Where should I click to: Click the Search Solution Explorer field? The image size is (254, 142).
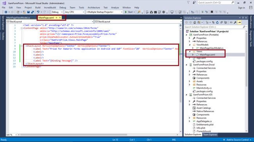(x=213, y=27)
